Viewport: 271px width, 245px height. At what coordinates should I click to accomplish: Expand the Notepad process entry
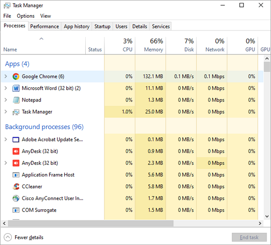click(6, 100)
